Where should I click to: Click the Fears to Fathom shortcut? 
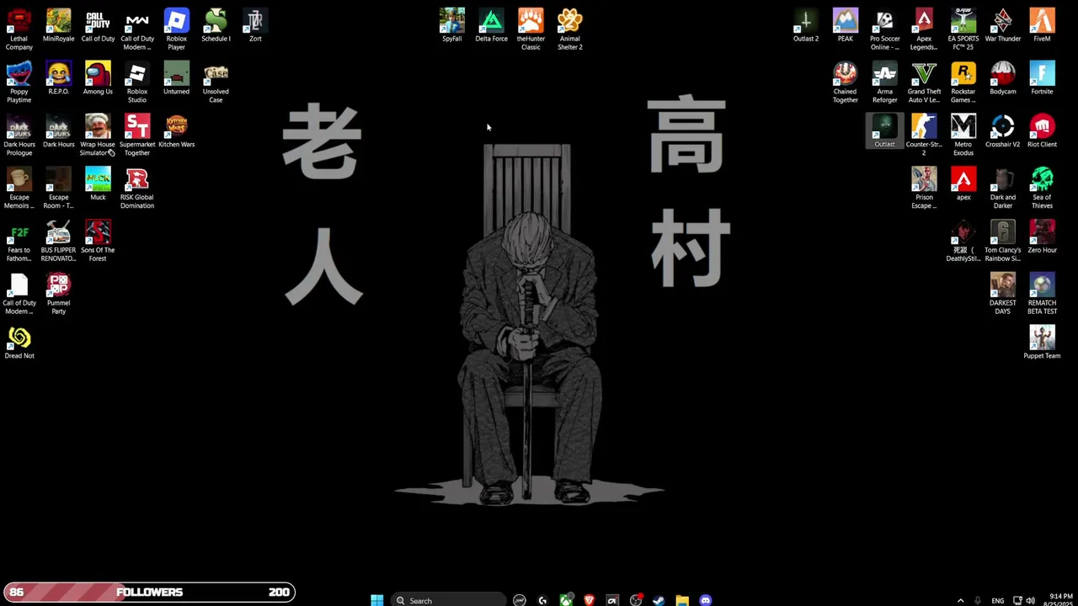(19, 242)
